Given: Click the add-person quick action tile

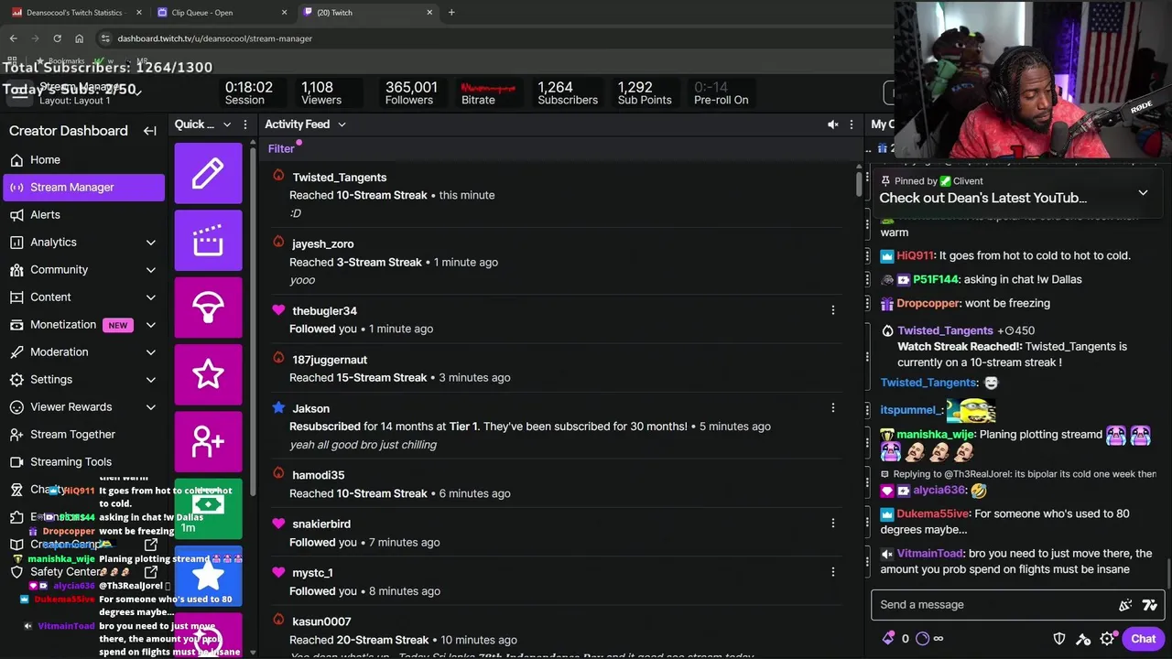Looking at the screenshot, I should (208, 442).
